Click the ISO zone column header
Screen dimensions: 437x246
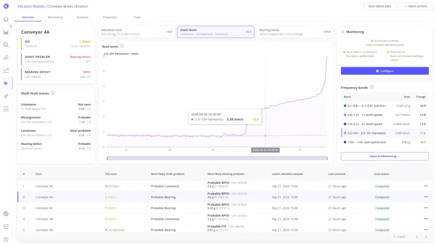111,174
